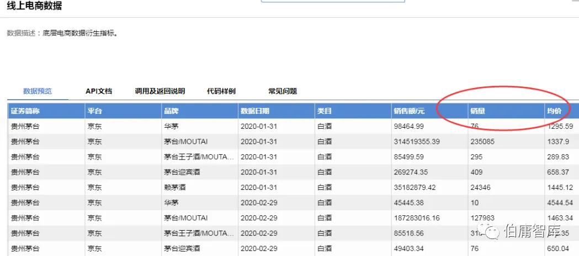Select 茅台迎宾酒 brand in the 49403.34 row
The height and width of the screenshot is (256, 579).
point(182,248)
